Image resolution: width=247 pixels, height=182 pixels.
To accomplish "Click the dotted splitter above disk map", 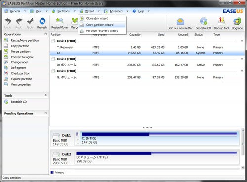I will [x=148, y=127].
